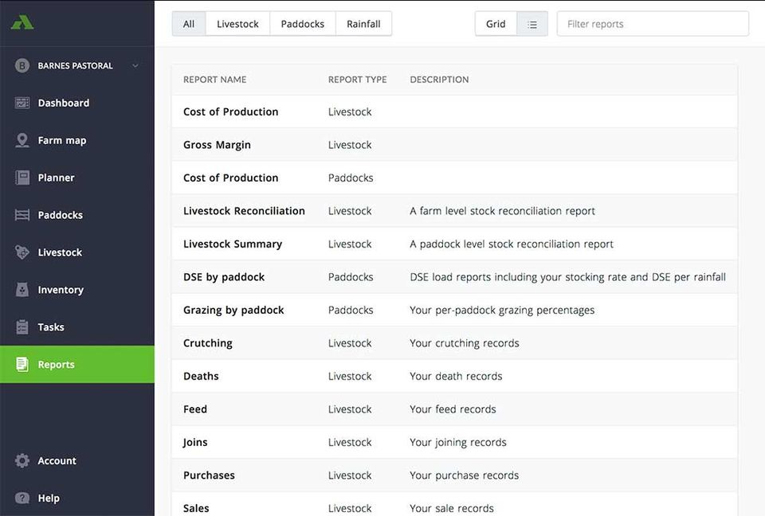Click the Dashboard chart icon

(x=22, y=103)
